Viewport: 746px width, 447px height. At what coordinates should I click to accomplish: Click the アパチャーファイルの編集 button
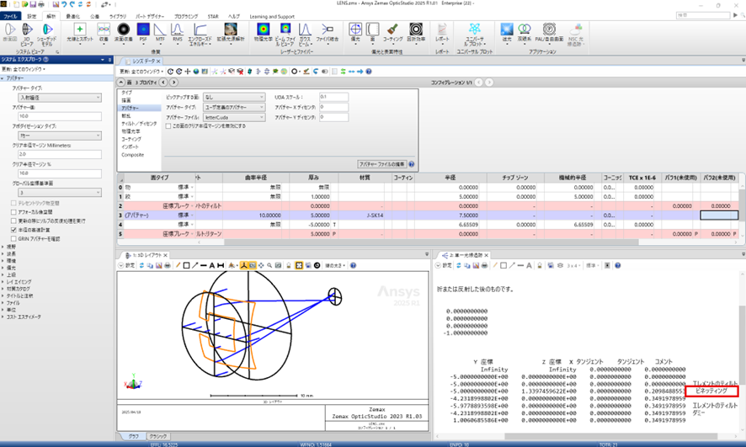381,162
